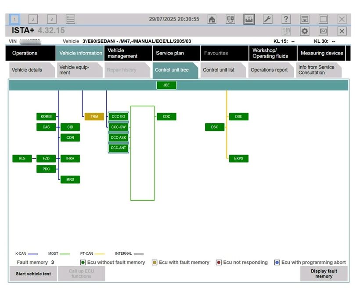Click the maximize window square icon

pos(324,19)
